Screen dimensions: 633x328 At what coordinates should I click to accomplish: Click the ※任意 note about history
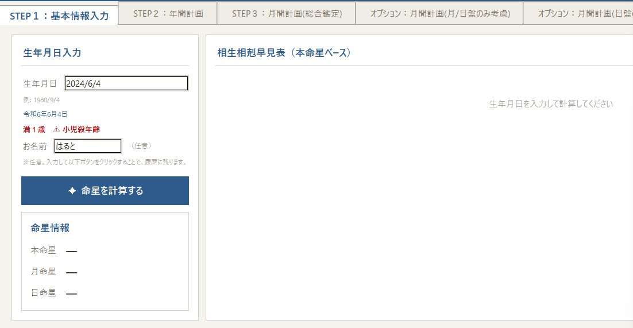pos(105,162)
